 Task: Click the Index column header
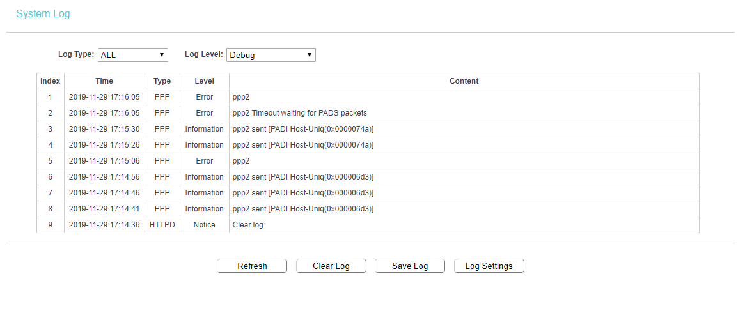click(51, 81)
